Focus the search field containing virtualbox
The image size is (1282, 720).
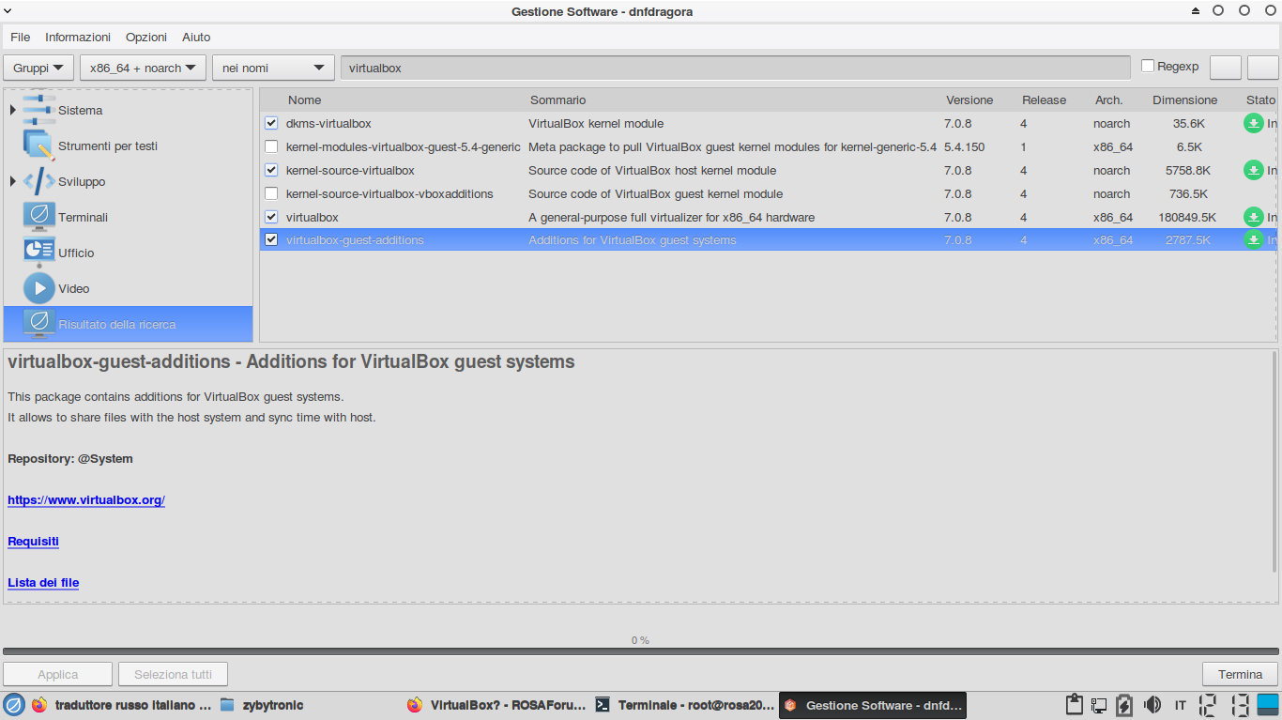735,68
